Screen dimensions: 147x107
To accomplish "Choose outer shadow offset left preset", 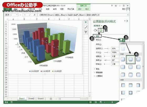I will click(x=139, y=67).
